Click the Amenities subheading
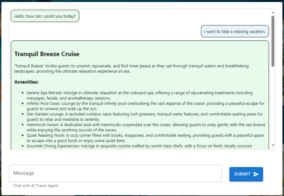The height and width of the screenshot is (196, 284). [x=26, y=82]
